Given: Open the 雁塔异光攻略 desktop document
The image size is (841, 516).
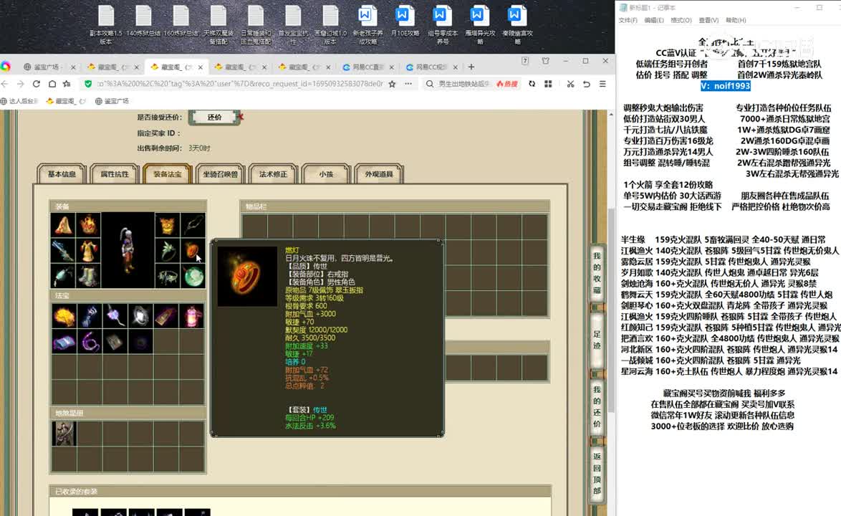Looking at the screenshot, I should pos(480,24).
